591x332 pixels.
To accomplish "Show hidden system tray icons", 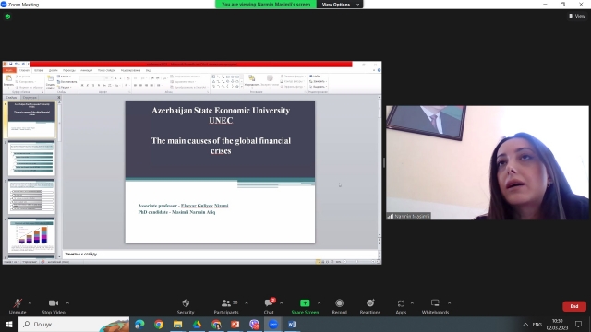I will (525, 324).
